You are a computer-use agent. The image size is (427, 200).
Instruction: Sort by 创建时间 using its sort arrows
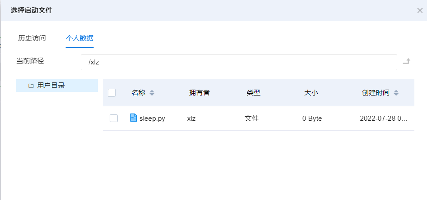[x=396, y=93]
